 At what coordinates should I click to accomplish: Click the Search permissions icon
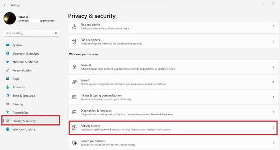(x=74, y=143)
